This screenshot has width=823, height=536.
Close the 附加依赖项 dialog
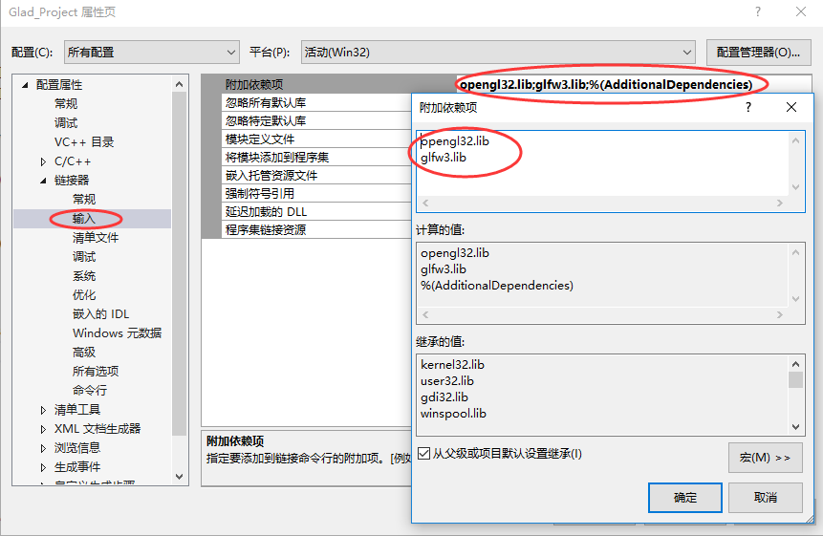click(791, 108)
